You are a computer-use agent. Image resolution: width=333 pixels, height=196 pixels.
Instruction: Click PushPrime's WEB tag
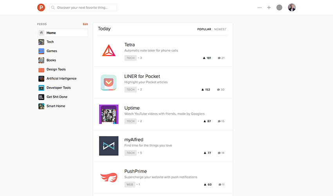[x=130, y=185]
